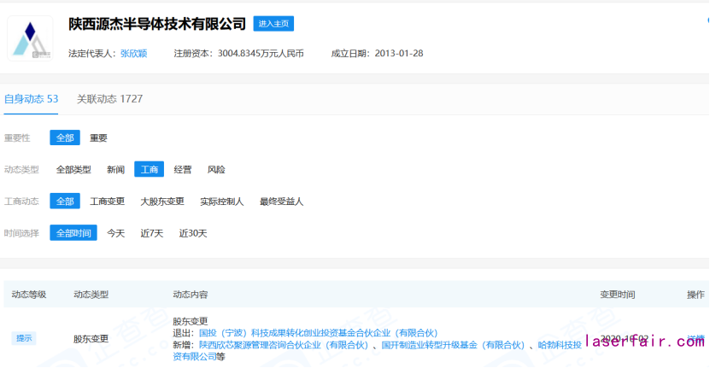
Task: Filter dynamic type by 新闻
Action: [115, 170]
